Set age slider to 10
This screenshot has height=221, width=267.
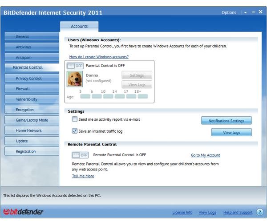pos(108,96)
